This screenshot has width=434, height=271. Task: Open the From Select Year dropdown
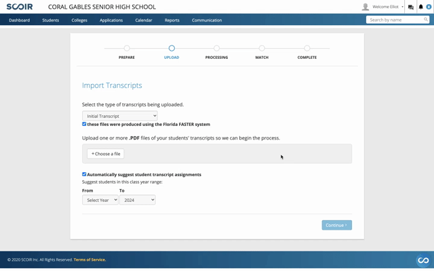coord(100,200)
